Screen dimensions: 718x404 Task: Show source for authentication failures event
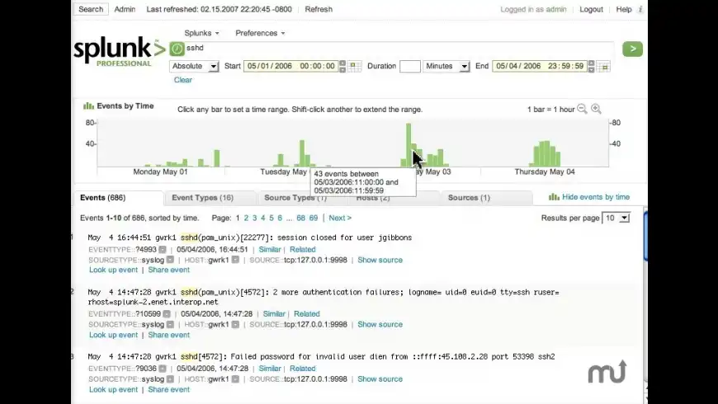[380, 324]
